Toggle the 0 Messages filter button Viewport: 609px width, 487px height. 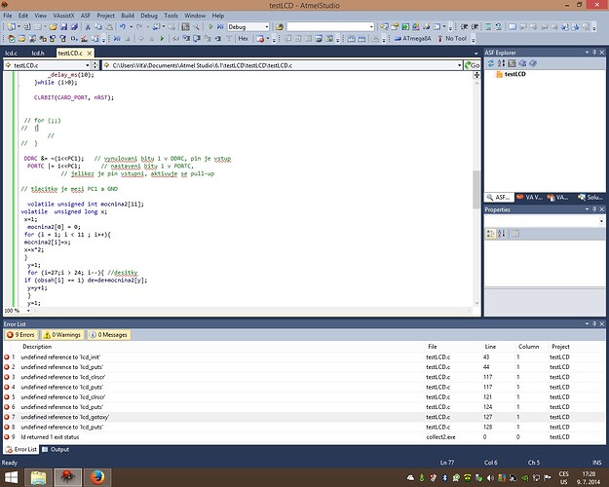(x=109, y=335)
